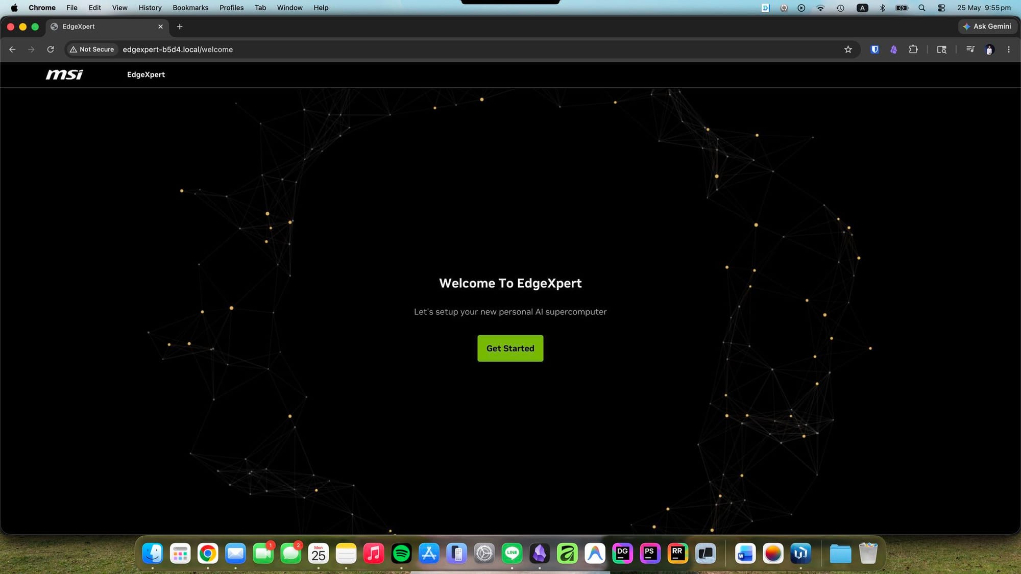This screenshot has height=574, width=1021.
Task: Open the Bluetooth status menu
Action: (882, 8)
